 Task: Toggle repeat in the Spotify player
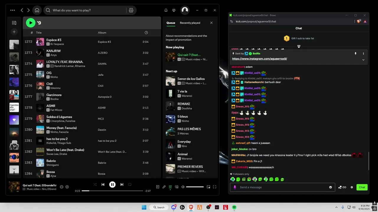tap(130, 185)
